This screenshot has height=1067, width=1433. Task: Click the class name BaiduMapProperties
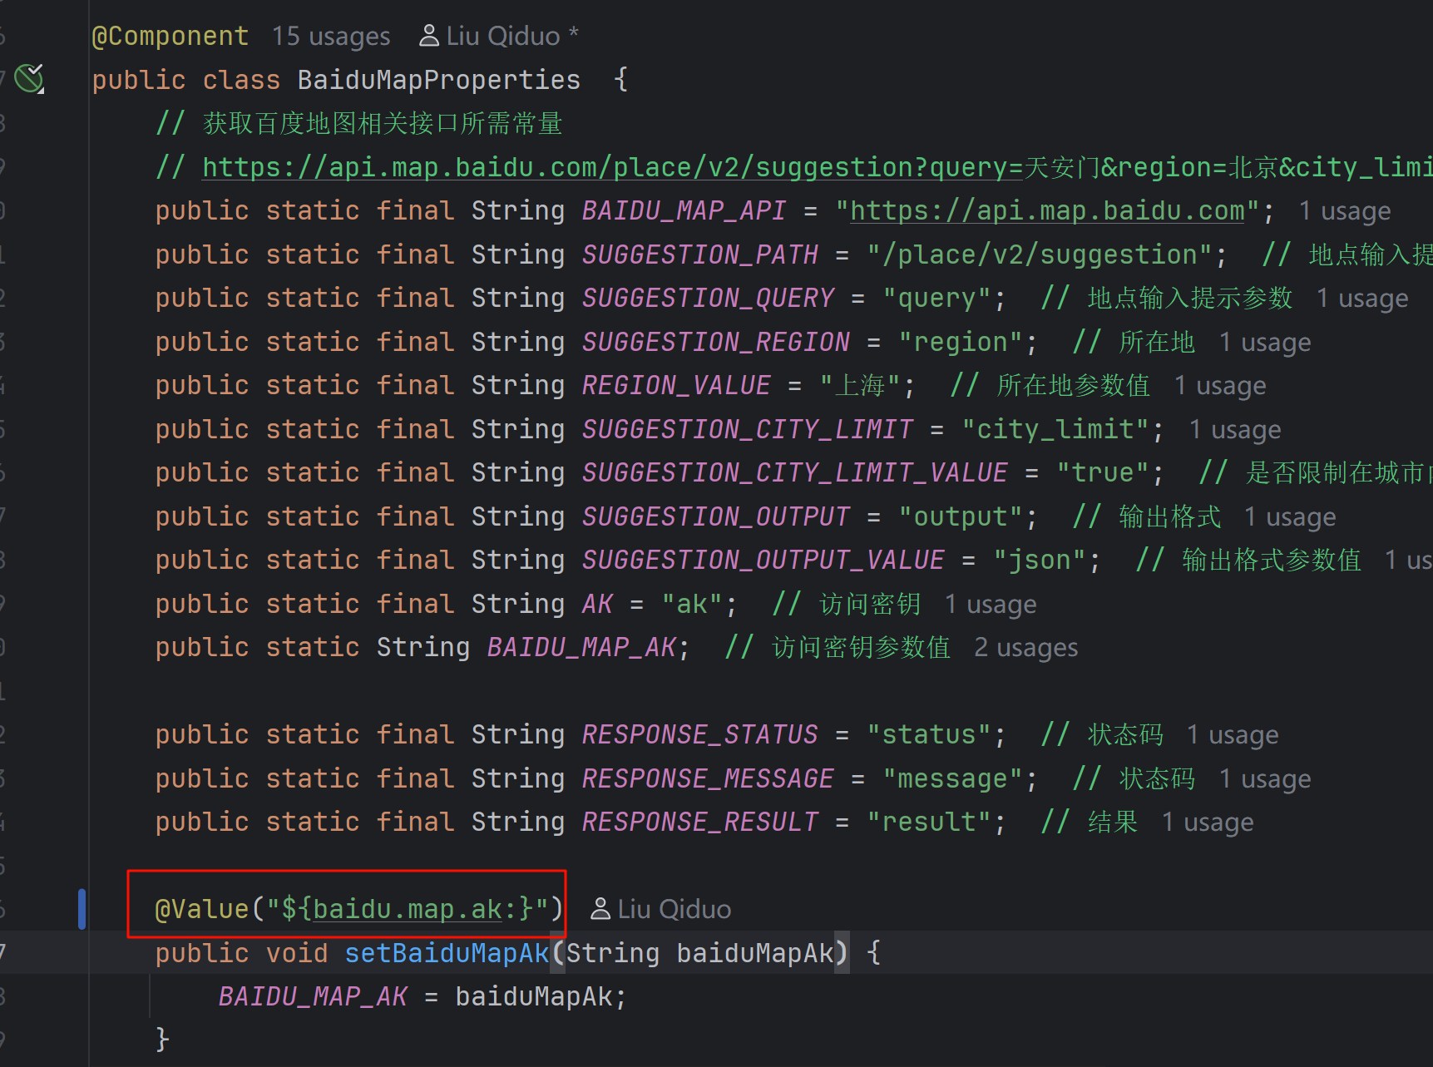(439, 80)
